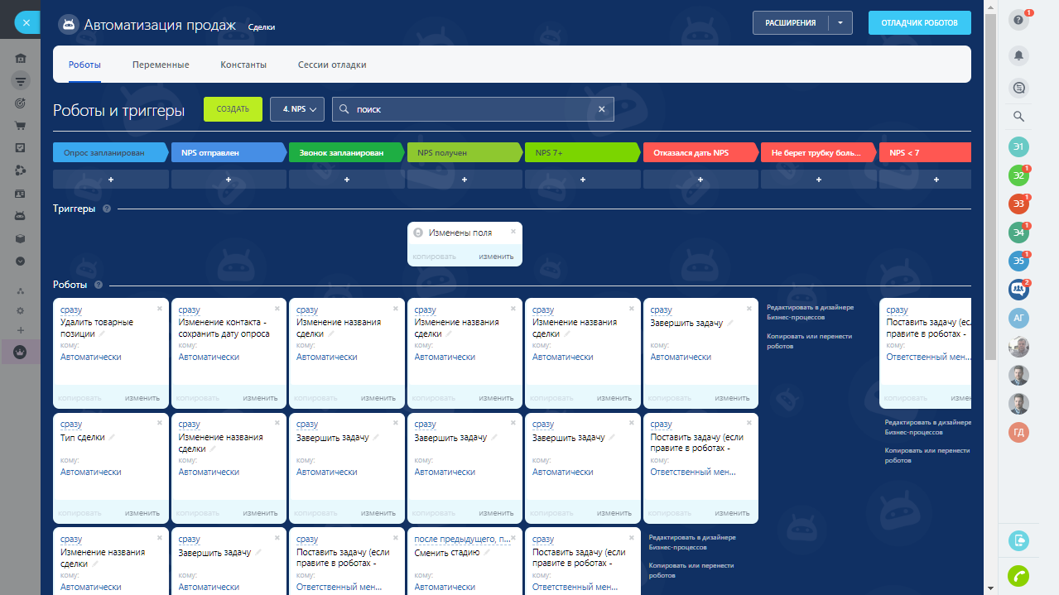
Task: Switch to the Роботы tab
Action: (x=84, y=65)
